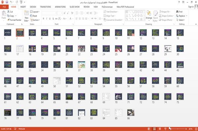Image resolution: width=198 pixels, height=131 pixels.
Task: Click the Sign in link
Action: coord(191,7)
